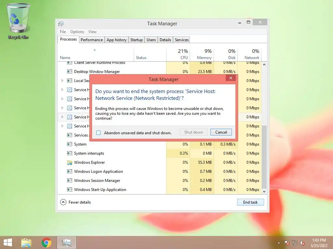Select the Windows Explorer process row
Viewport: 333px width, 249px height.
pyautogui.click(x=160, y=162)
